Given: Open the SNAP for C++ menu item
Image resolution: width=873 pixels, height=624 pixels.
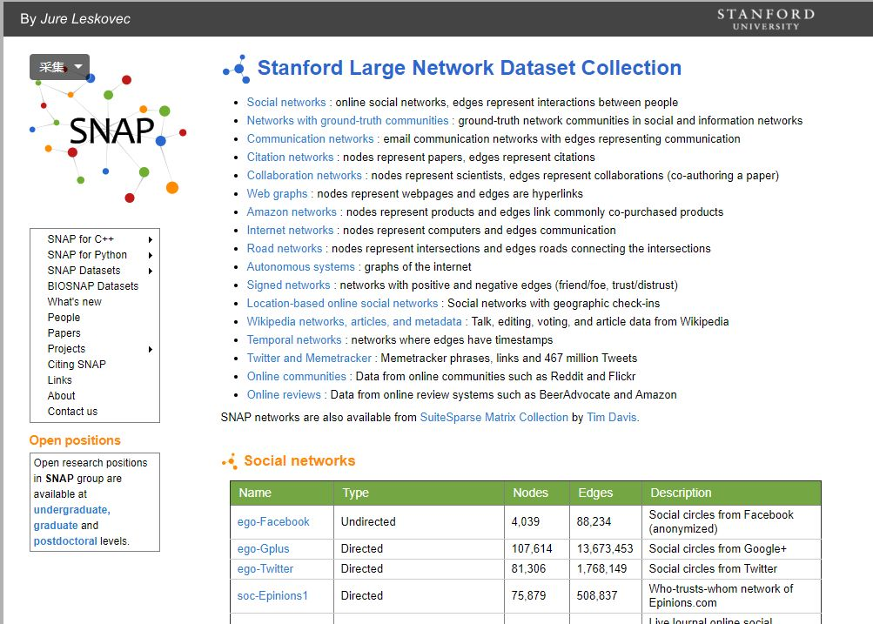Looking at the screenshot, I should (81, 238).
